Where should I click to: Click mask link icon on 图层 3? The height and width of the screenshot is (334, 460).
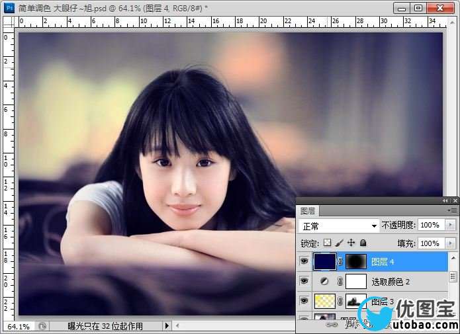pyautogui.click(x=340, y=301)
